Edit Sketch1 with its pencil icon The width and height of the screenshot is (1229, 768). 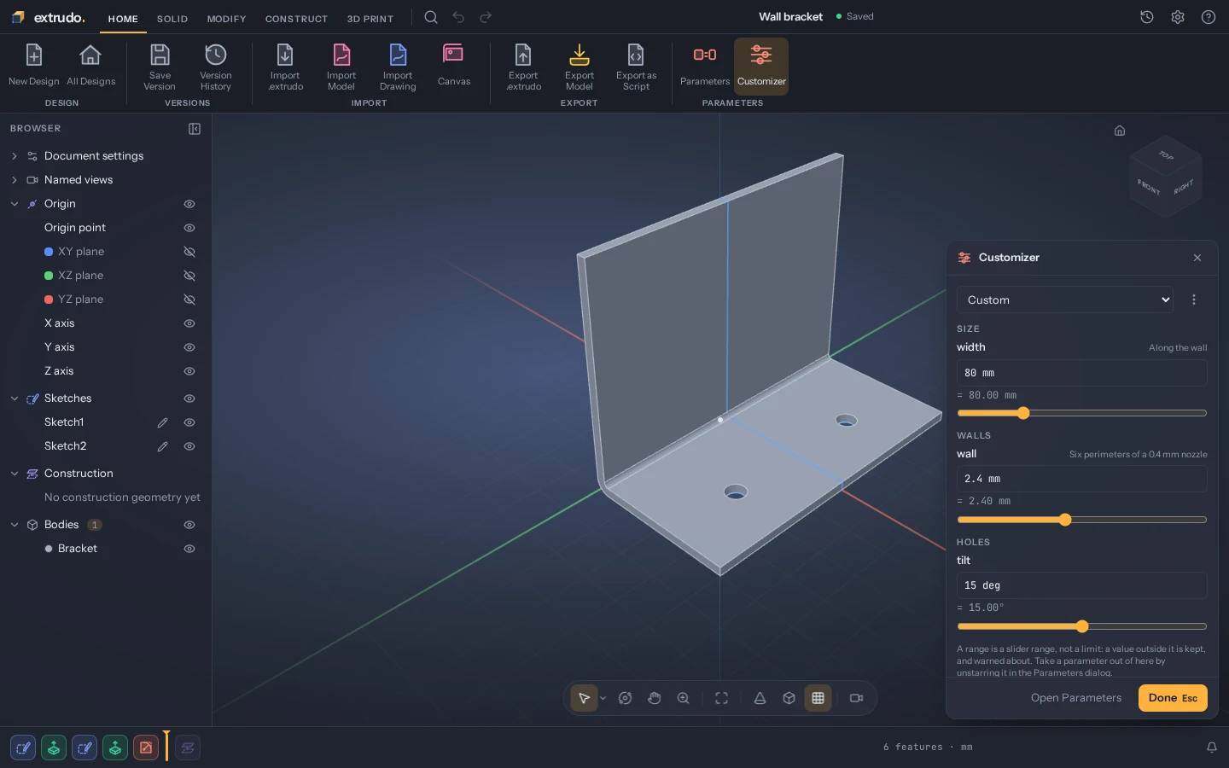pos(162,422)
